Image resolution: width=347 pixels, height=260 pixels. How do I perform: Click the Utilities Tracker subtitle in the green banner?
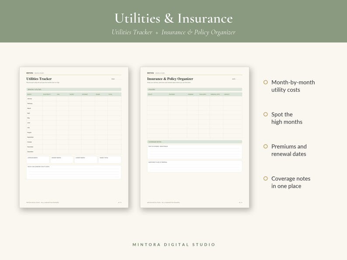pyautogui.click(x=132, y=32)
